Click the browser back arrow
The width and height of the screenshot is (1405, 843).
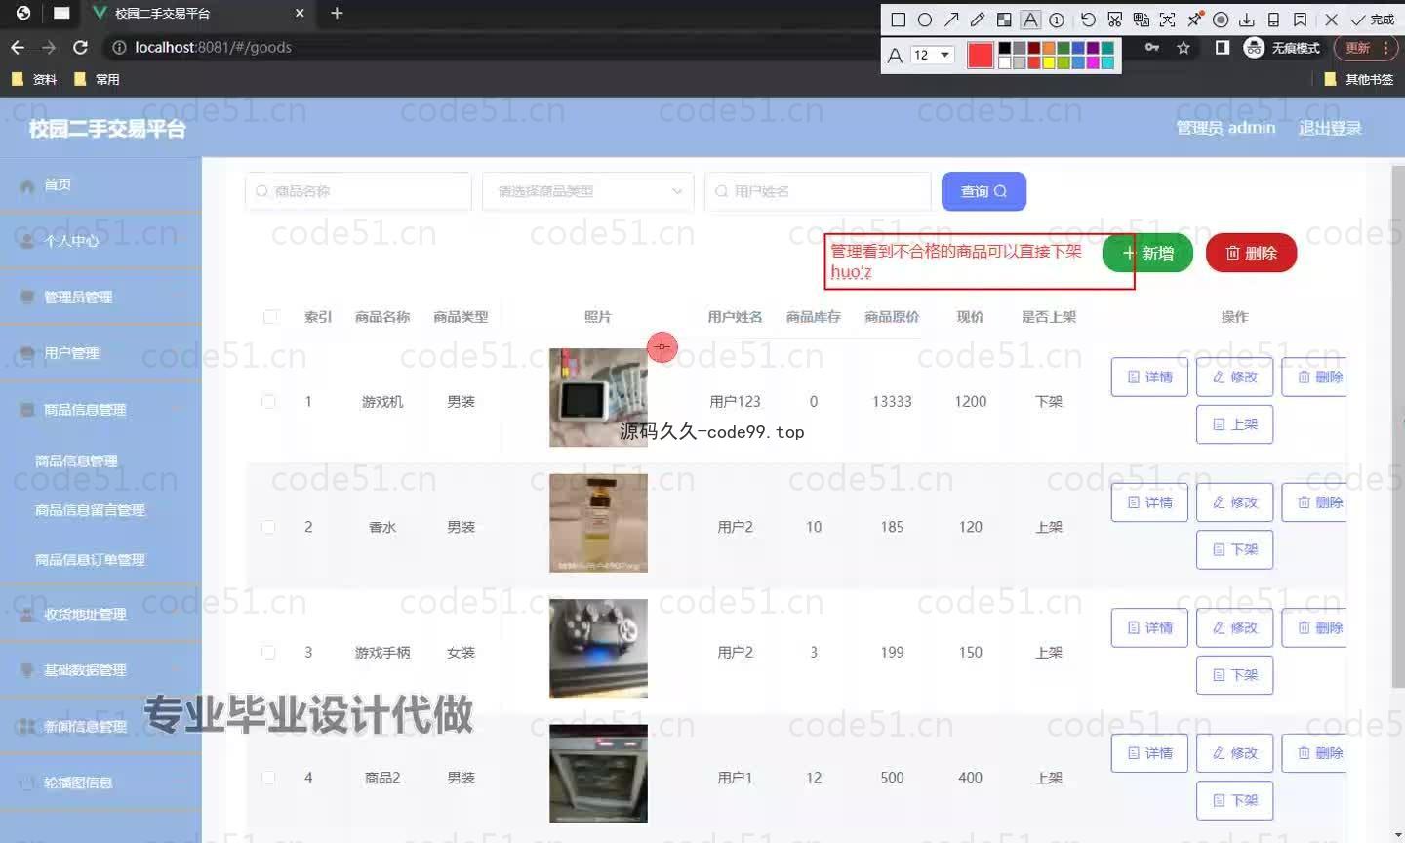click(18, 47)
